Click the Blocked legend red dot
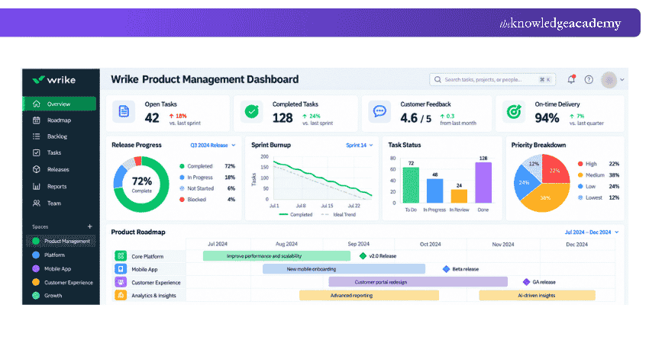The image size is (649, 343). 182,200
